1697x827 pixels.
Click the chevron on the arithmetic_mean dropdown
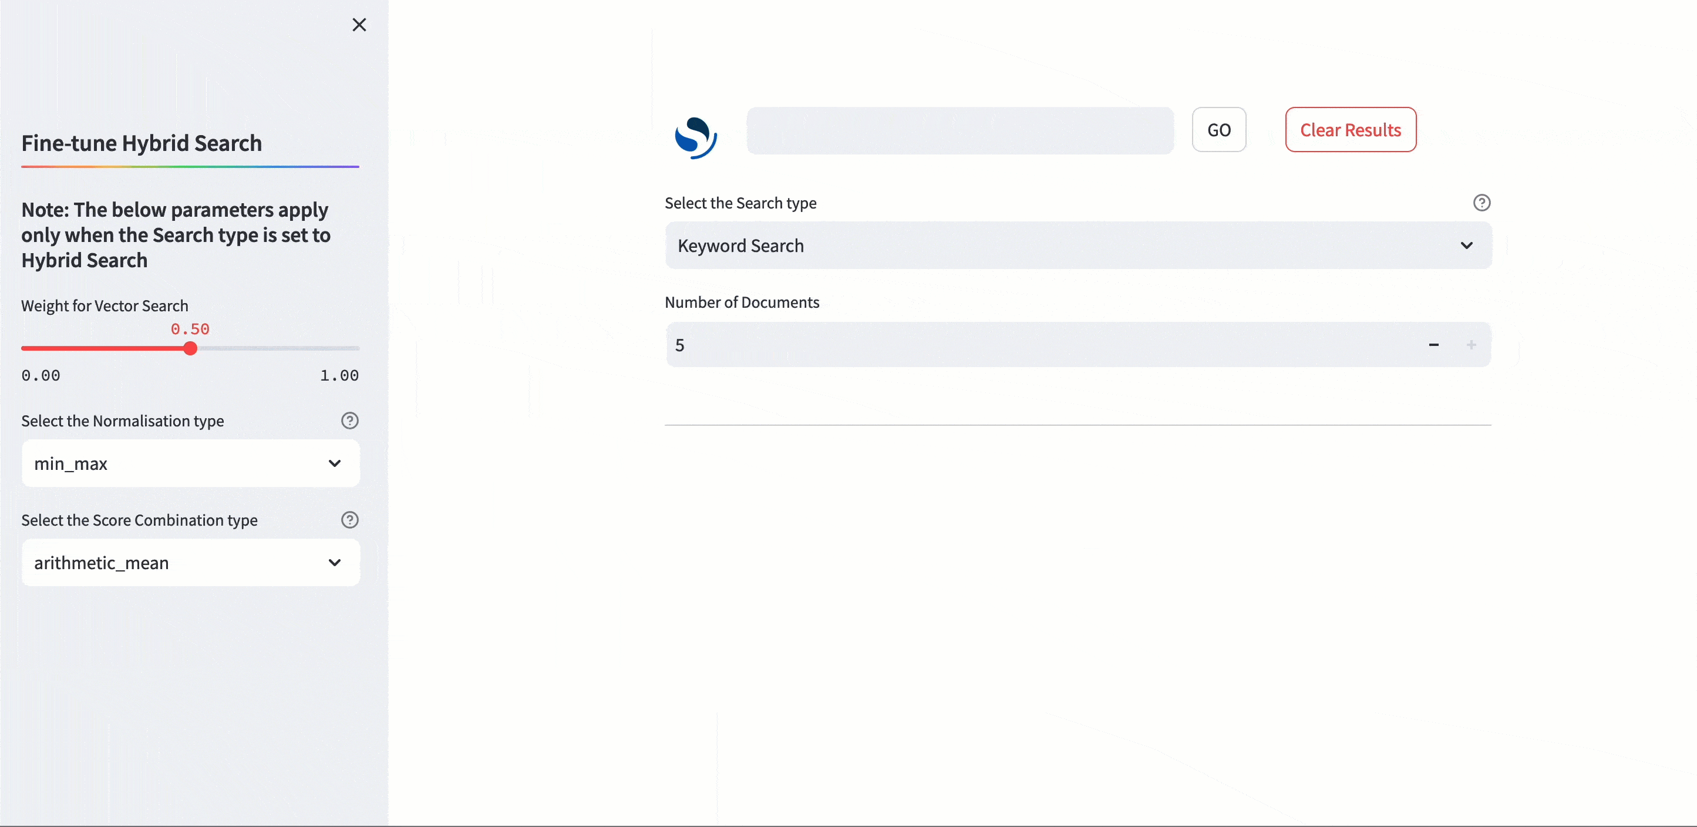pyautogui.click(x=335, y=563)
